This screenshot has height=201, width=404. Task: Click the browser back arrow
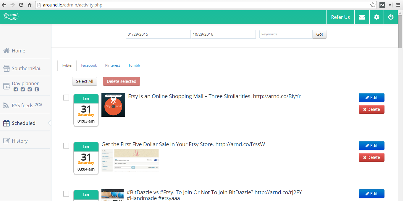[4, 5]
